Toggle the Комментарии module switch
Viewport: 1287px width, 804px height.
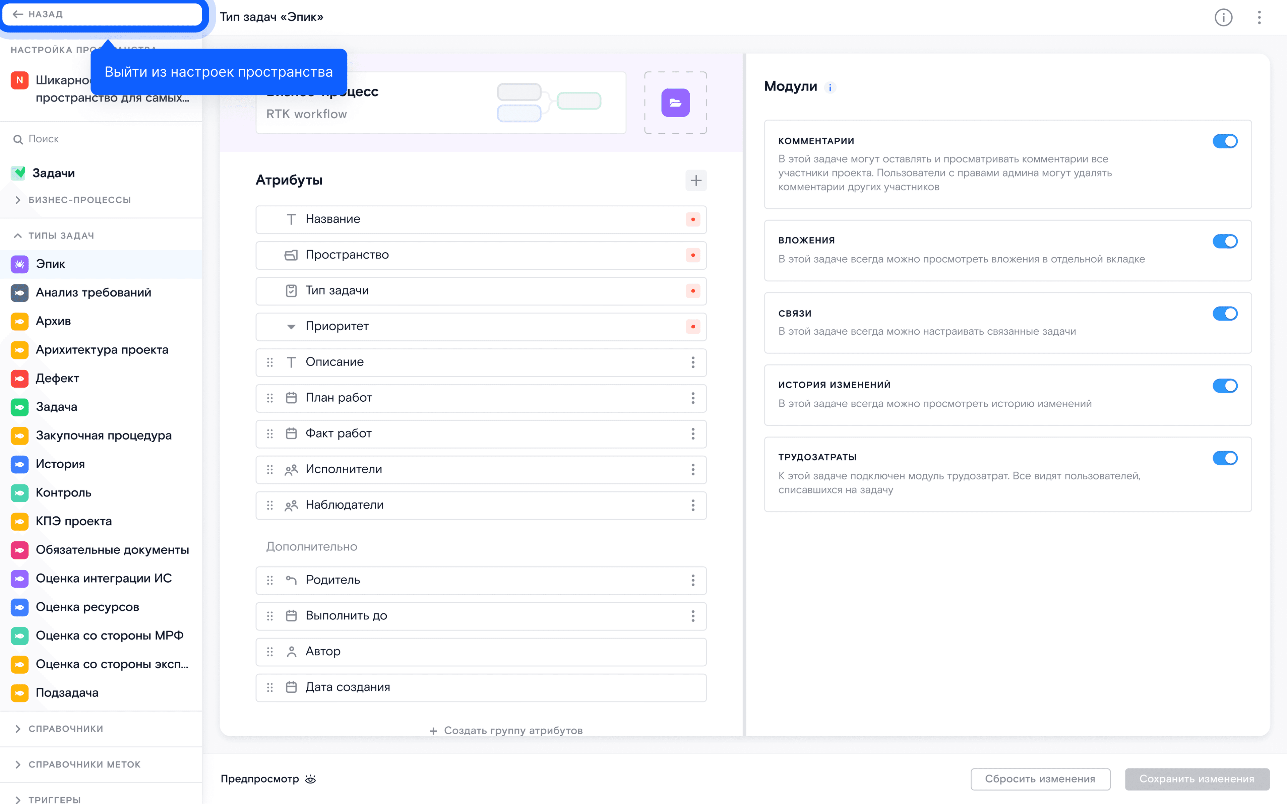[x=1225, y=141]
